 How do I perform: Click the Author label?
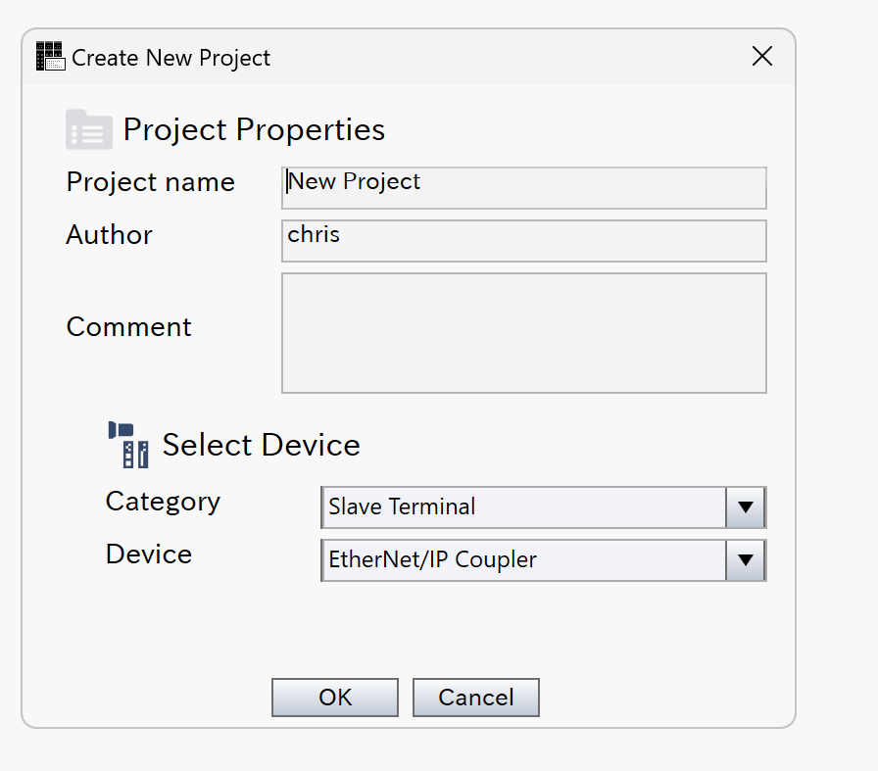(109, 235)
